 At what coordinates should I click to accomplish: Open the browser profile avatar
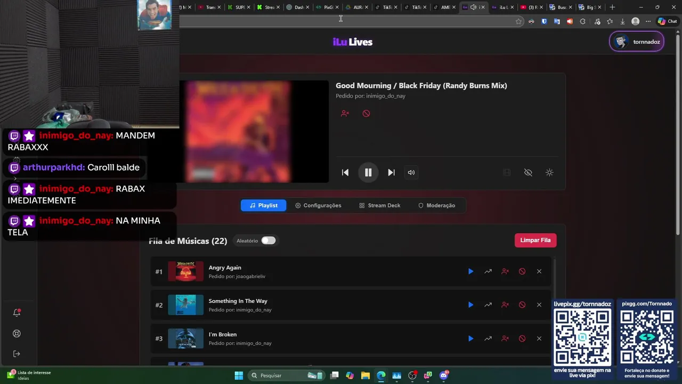(x=635, y=21)
